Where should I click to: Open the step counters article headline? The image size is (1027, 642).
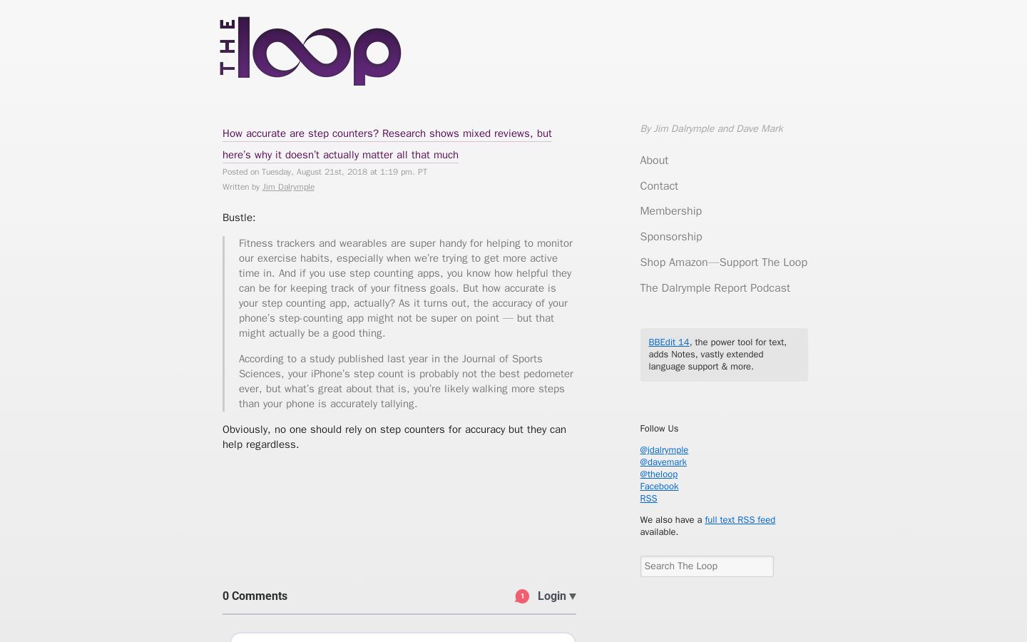click(387, 144)
